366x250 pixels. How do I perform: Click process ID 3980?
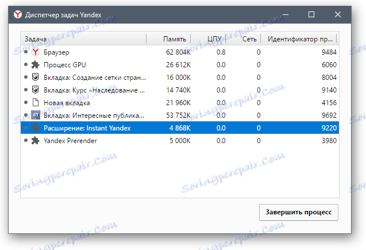coord(329,141)
